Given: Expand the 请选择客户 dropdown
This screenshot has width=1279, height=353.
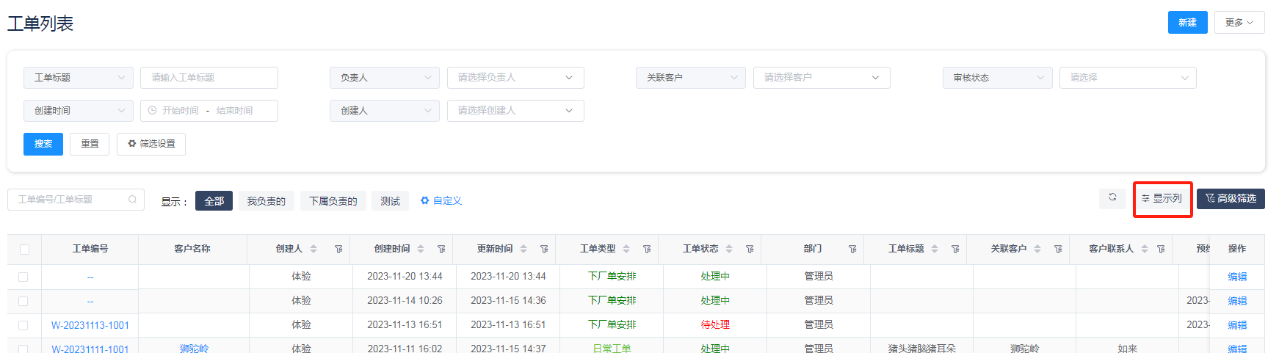Looking at the screenshot, I should (822, 78).
